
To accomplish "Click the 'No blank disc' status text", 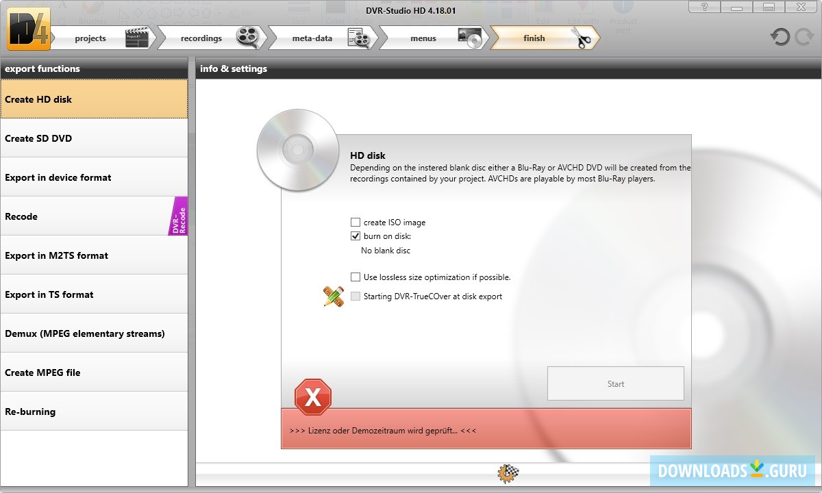I will 386,251.
